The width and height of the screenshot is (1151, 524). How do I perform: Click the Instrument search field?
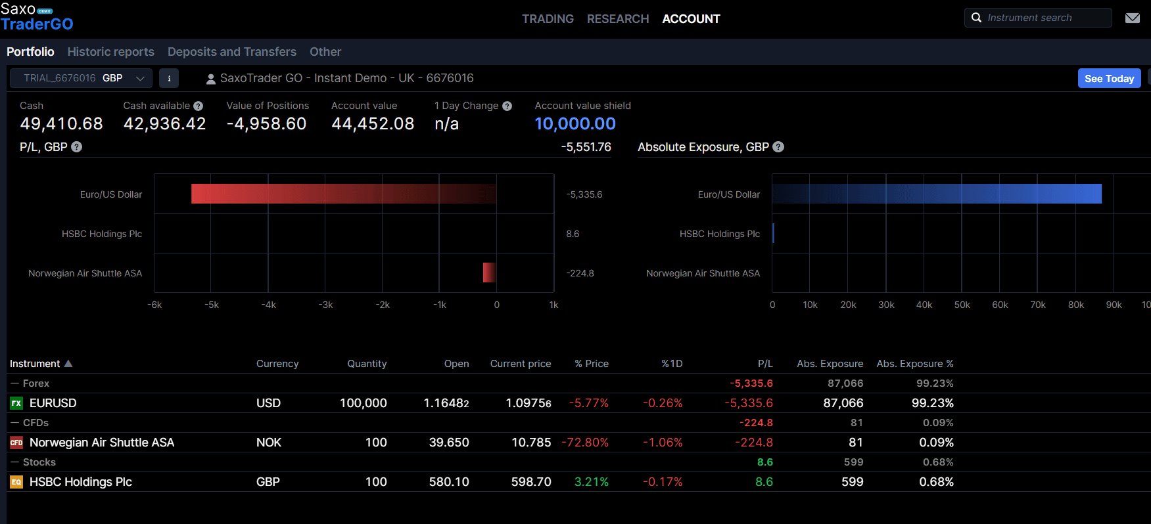(x=1045, y=18)
